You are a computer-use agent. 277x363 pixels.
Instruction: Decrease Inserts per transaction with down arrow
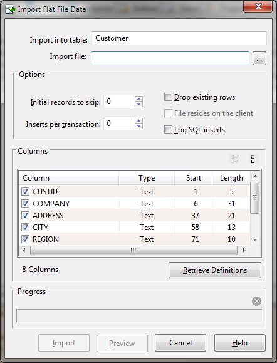138,127
